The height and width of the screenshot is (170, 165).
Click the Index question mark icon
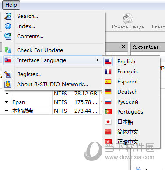click(x=8, y=26)
